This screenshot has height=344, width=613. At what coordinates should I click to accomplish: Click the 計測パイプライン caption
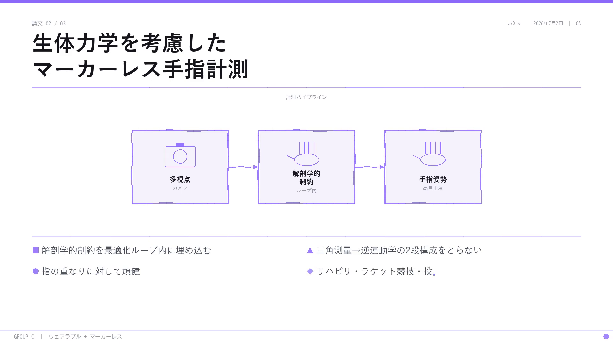coord(306,97)
